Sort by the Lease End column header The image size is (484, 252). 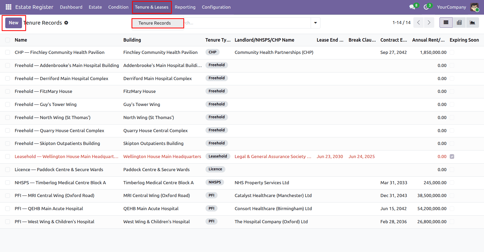330,40
